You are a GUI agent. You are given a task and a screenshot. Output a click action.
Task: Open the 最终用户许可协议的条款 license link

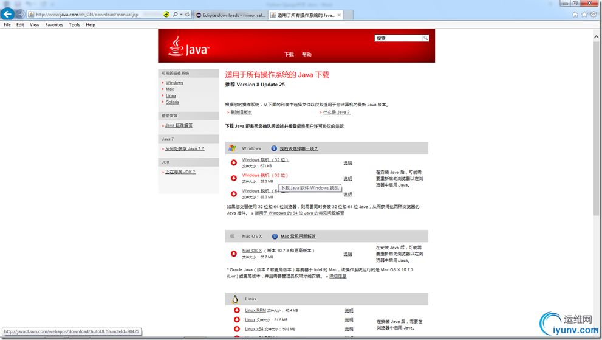click(320, 126)
